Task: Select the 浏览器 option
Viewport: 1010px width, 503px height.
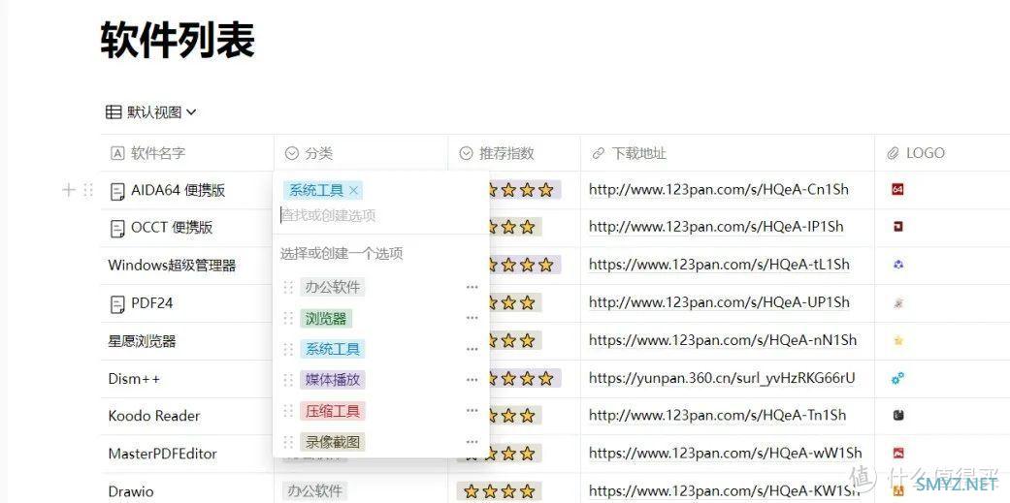Action: (x=326, y=319)
